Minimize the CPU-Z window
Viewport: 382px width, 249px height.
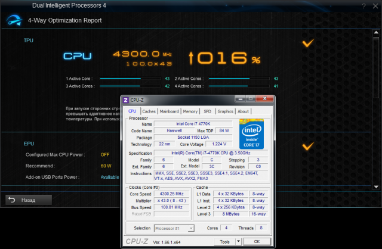(x=241, y=99)
